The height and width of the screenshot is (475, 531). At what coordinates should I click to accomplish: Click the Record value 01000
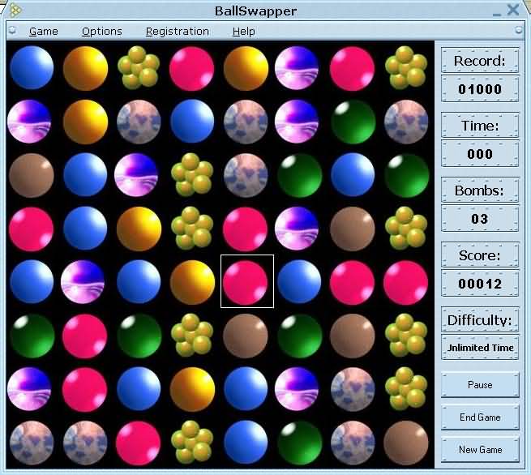pyautogui.click(x=480, y=89)
